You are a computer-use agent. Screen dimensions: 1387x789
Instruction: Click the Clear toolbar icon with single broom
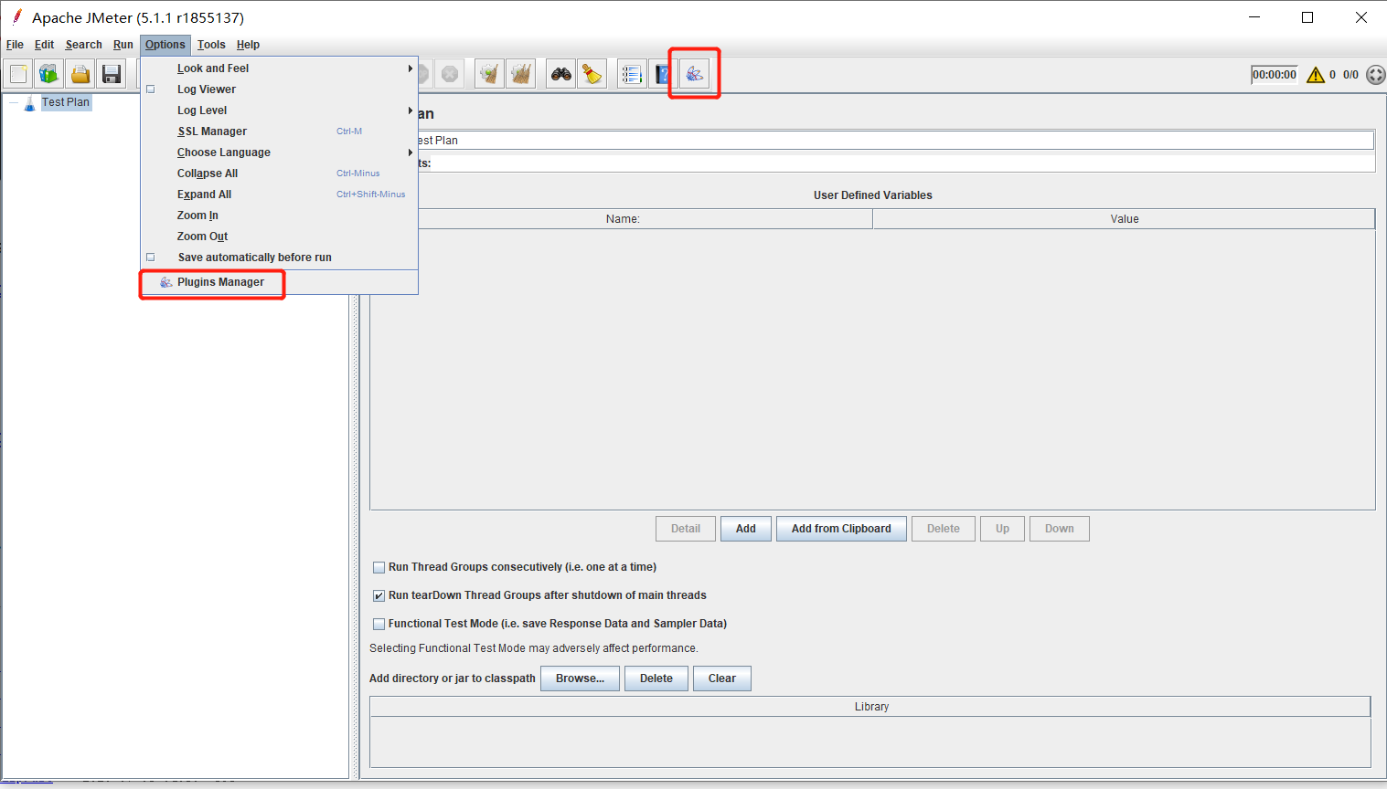click(490, 74)
